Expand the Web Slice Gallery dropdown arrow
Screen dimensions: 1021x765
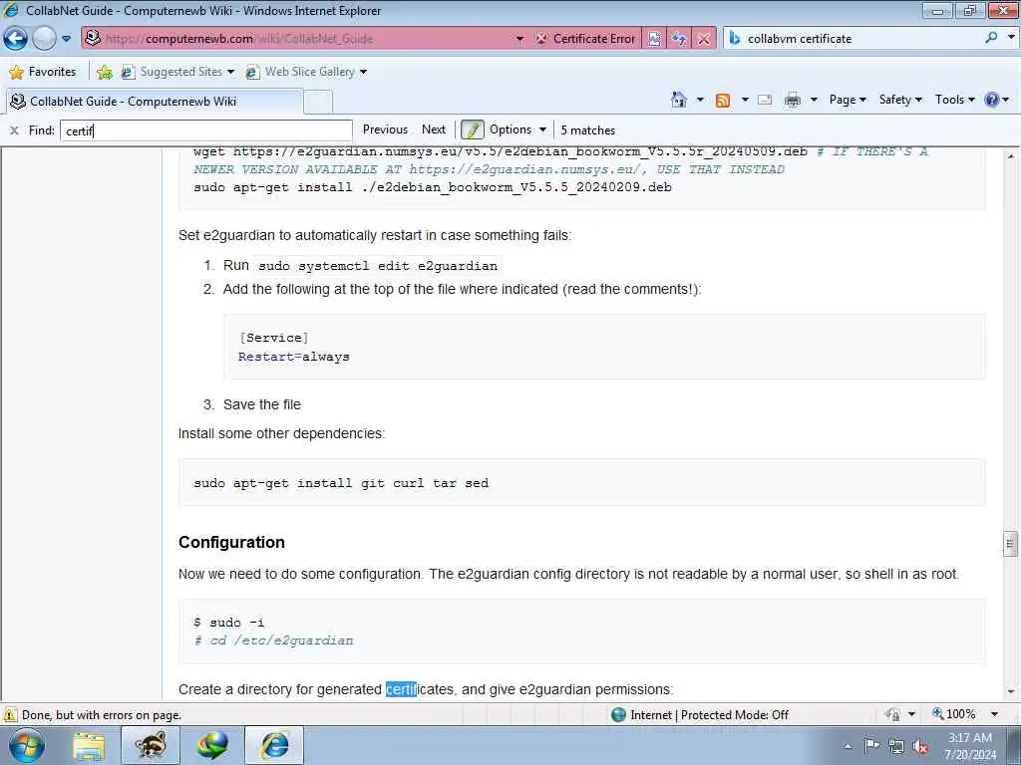click(x=363, y=72)
